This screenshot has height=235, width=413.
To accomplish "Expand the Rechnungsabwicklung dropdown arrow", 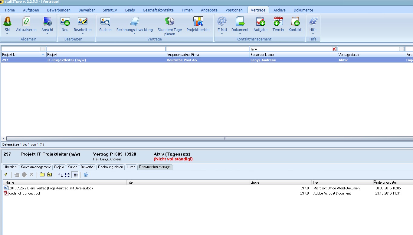I will 135,34.
